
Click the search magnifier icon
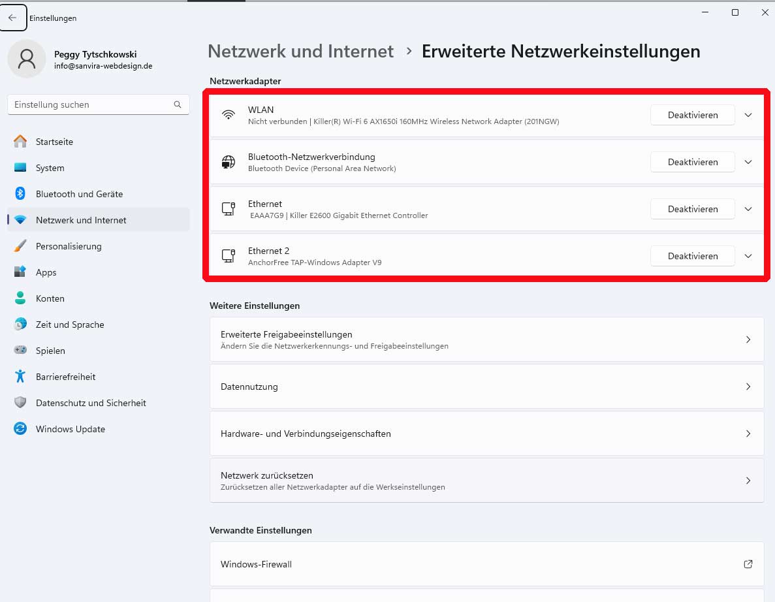pos(178,104)
